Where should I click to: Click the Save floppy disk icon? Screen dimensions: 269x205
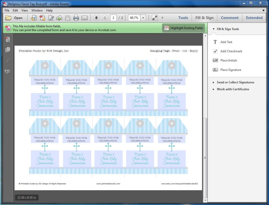coord(68,18)
